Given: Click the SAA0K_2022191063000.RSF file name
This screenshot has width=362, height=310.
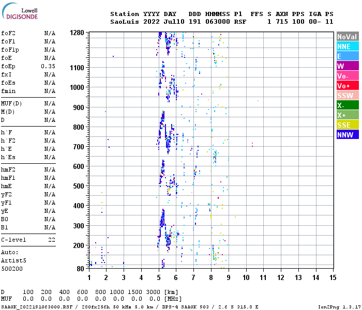Looking at the screenshot, I should [x=37, y=307].
